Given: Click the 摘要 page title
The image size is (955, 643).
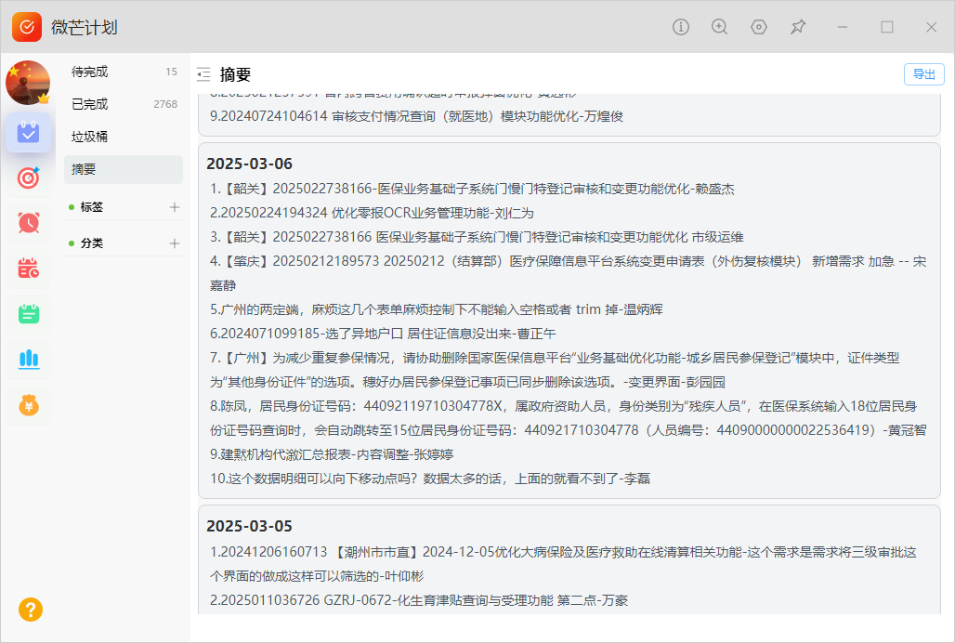Looking at the screenshot, I should 235,75.
